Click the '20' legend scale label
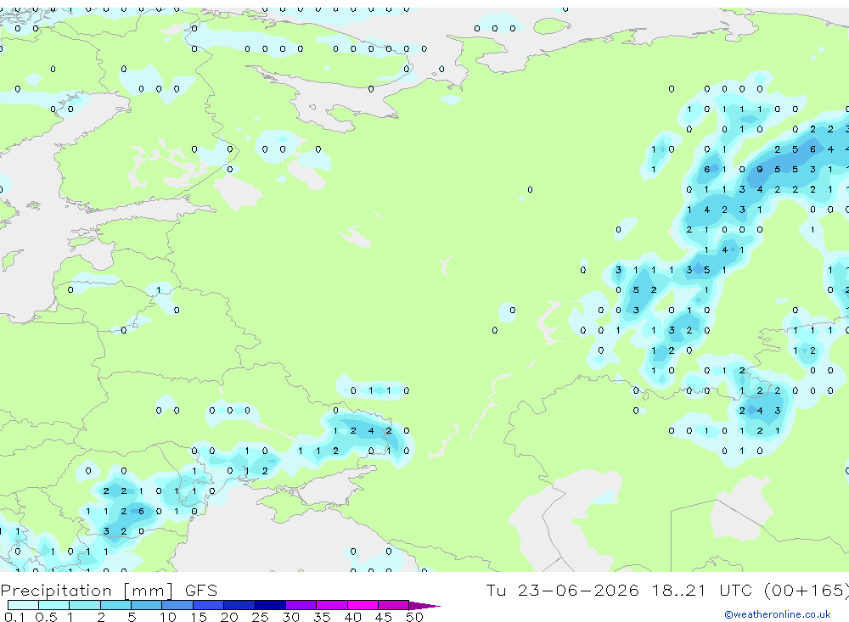The height and width of the screenshot is (622, 849). [x=229, y=617]
